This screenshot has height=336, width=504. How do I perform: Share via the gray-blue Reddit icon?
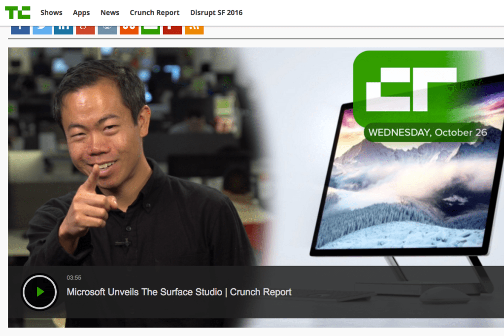click(x=107, y=30)
